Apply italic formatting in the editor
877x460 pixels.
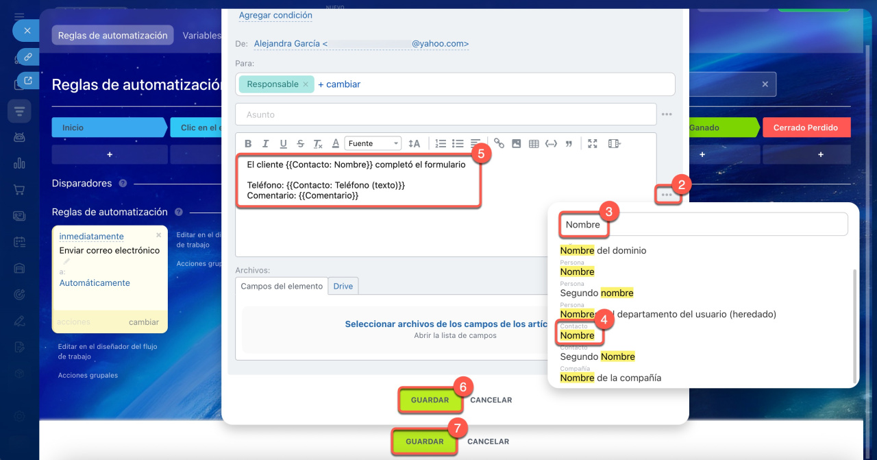coord(266,143)
